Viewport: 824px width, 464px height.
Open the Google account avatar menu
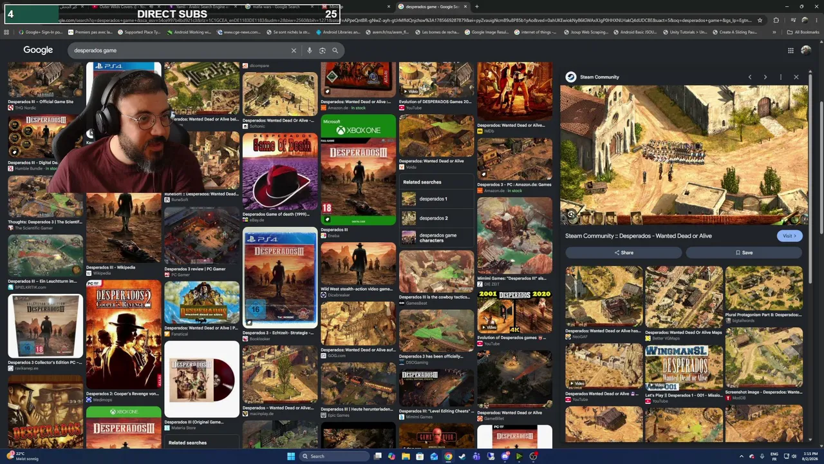806,50
